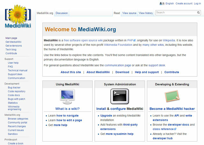
Task: Open Bugs with patch link
Action: [x=16, y=99]
